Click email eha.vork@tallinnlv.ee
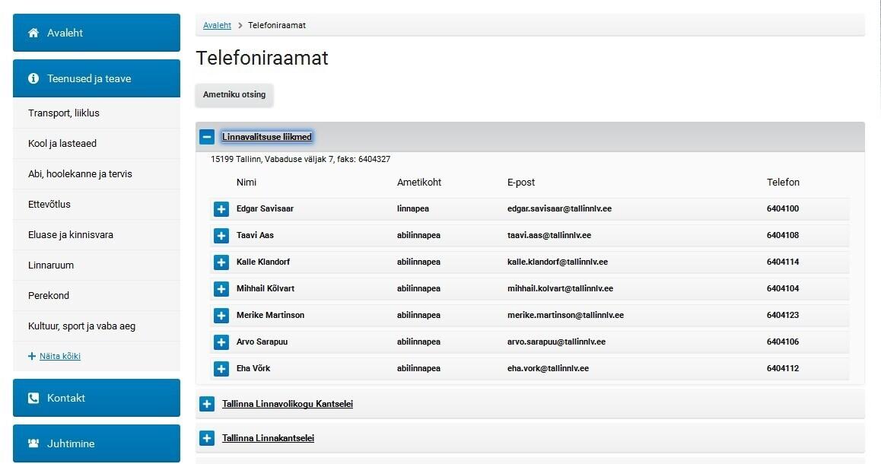881x464 pixels. (548, 368)
